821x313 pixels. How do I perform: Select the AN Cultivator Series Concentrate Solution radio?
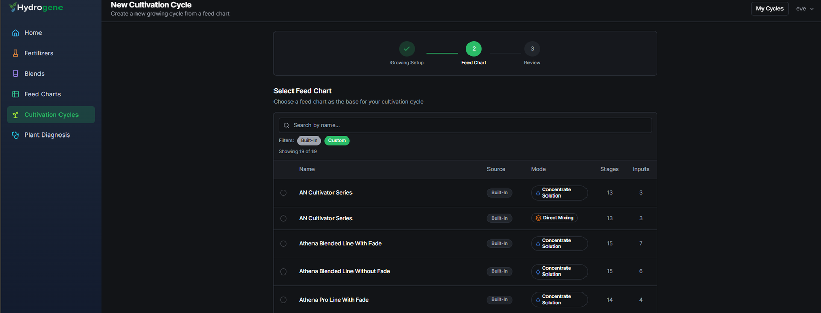283,193
